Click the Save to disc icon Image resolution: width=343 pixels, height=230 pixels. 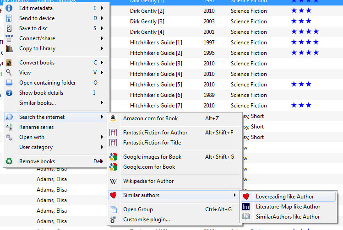click(9, 28)
